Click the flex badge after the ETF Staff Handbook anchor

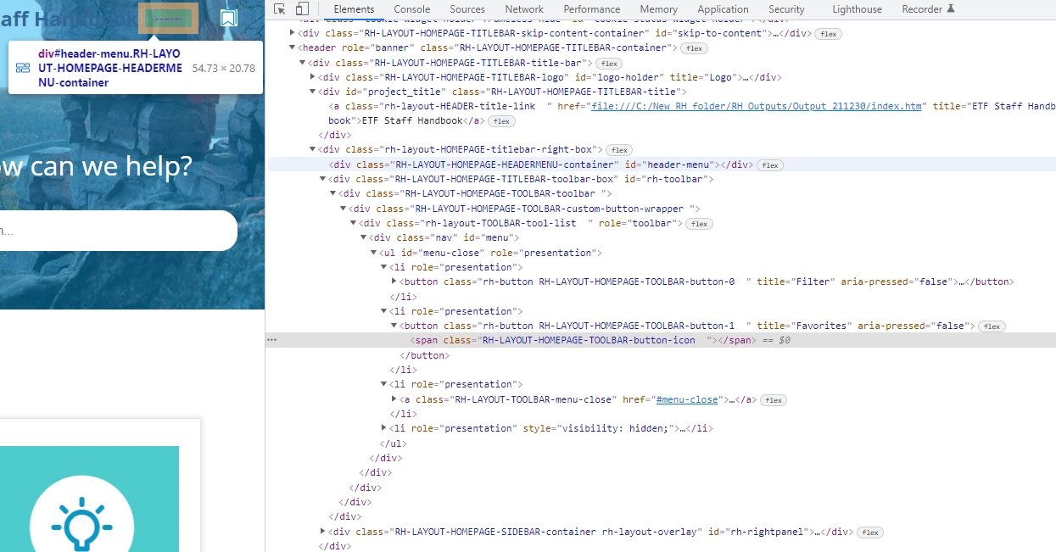(501, 121)
